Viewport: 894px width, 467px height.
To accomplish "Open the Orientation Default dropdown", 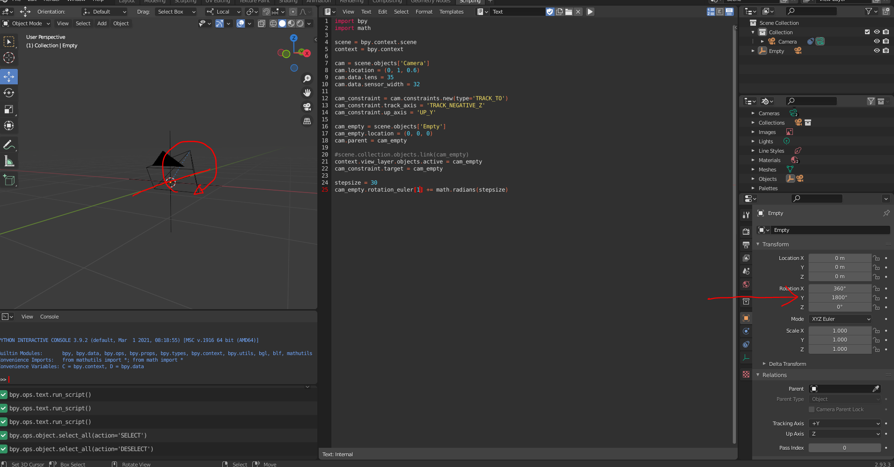I will coord(104,12).
